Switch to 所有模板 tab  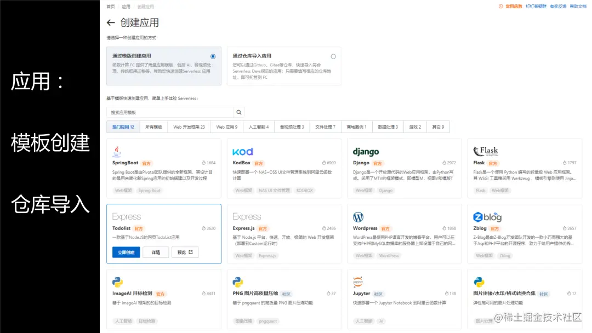(x=153, y=127)
